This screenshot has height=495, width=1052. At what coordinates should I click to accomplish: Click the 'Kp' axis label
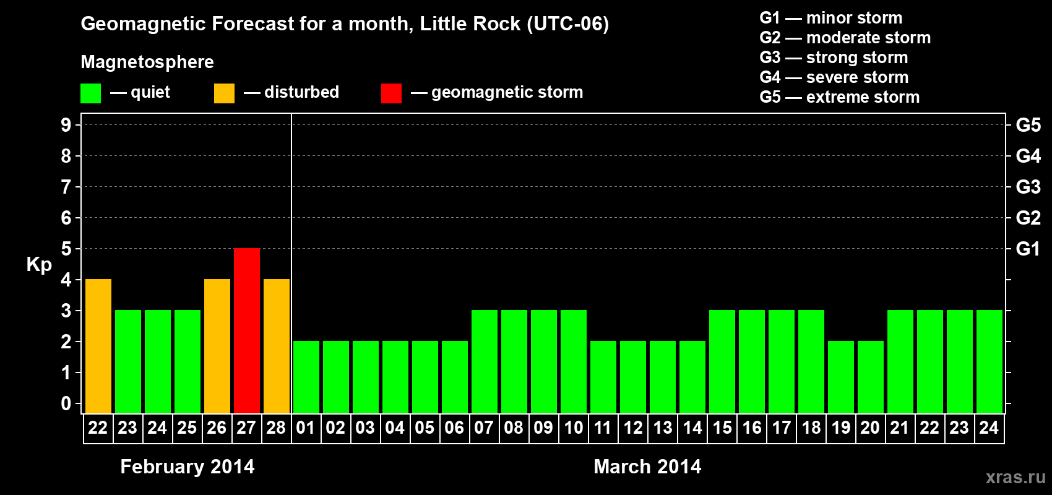tap(39, 265)
